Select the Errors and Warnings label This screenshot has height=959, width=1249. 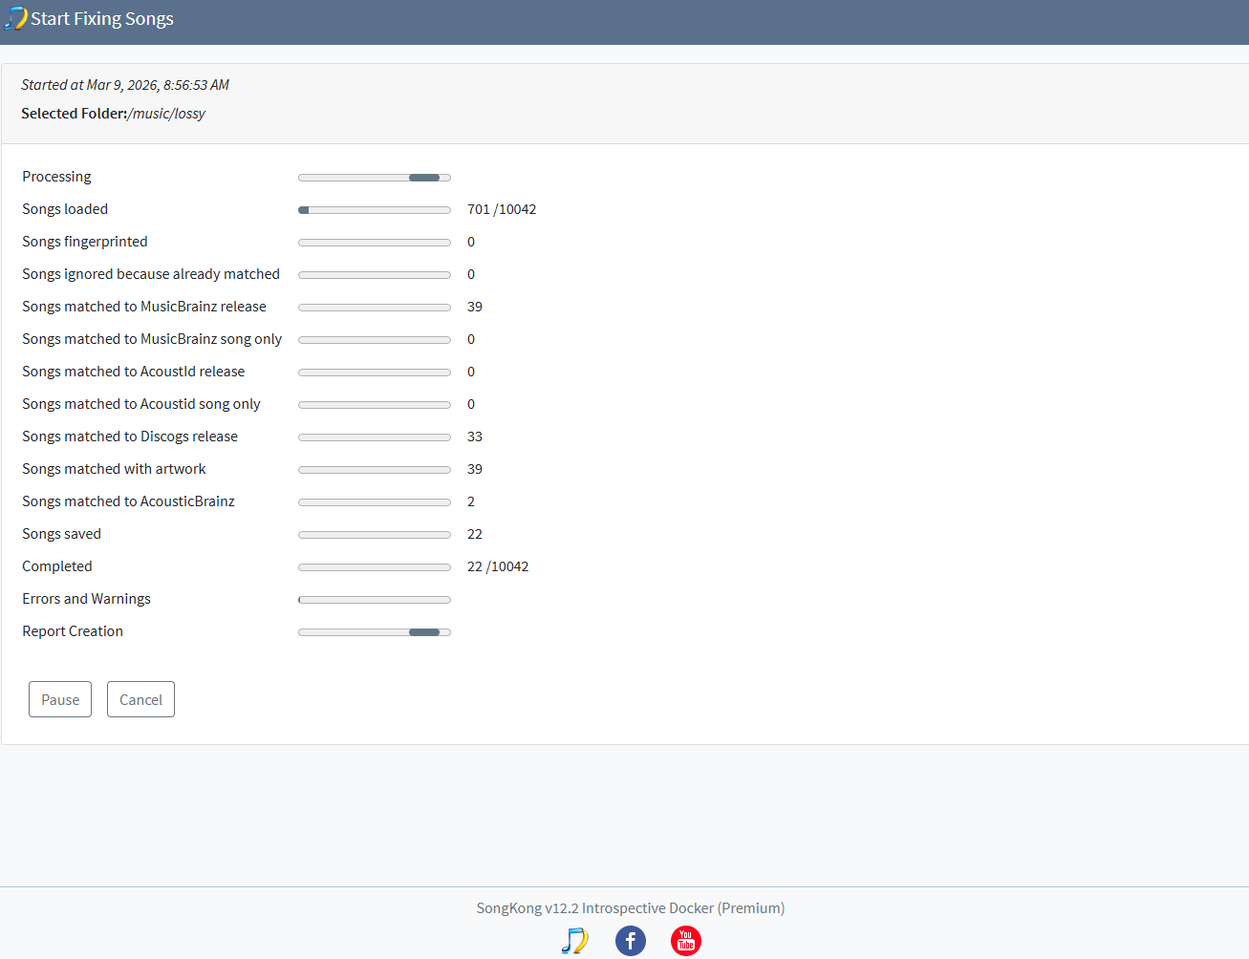86,598
